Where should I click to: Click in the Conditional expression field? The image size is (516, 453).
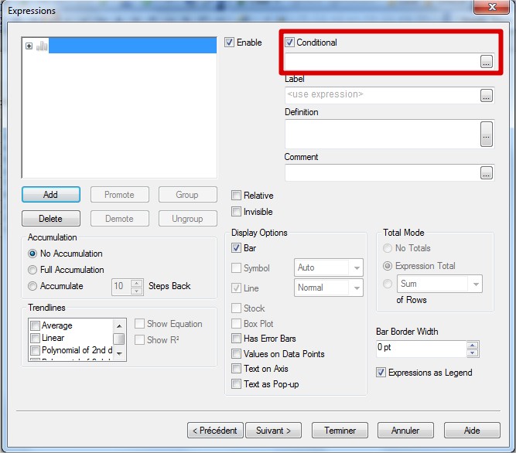click(x=382, y=62)
